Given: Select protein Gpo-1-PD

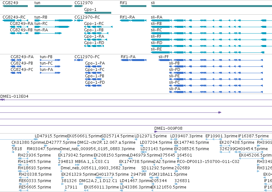Looking at the screenshot, I should pos(93,86).
